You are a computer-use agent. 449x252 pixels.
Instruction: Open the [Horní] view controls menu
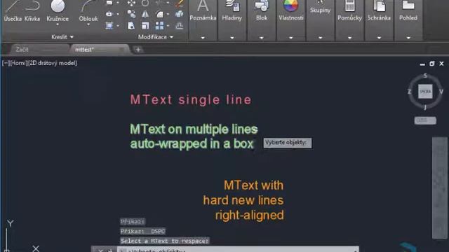coord(19,63)
